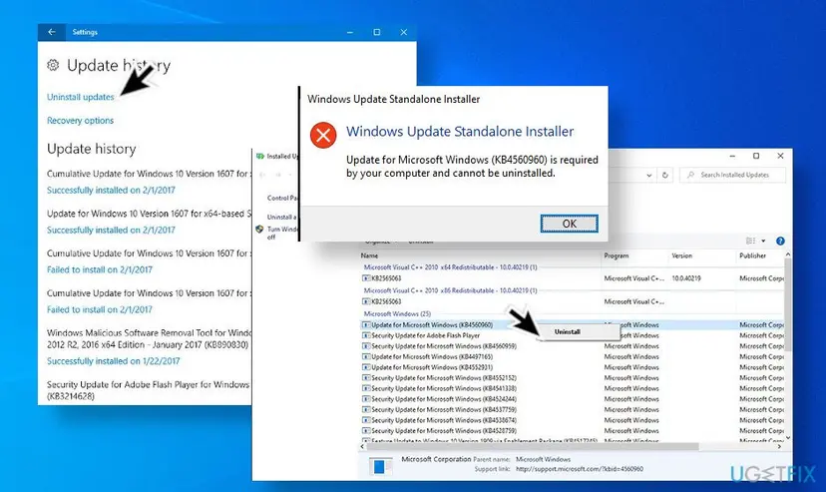The image size is (826, 492).
Task: Open the Recovery options link
Action: click(80, 121)
